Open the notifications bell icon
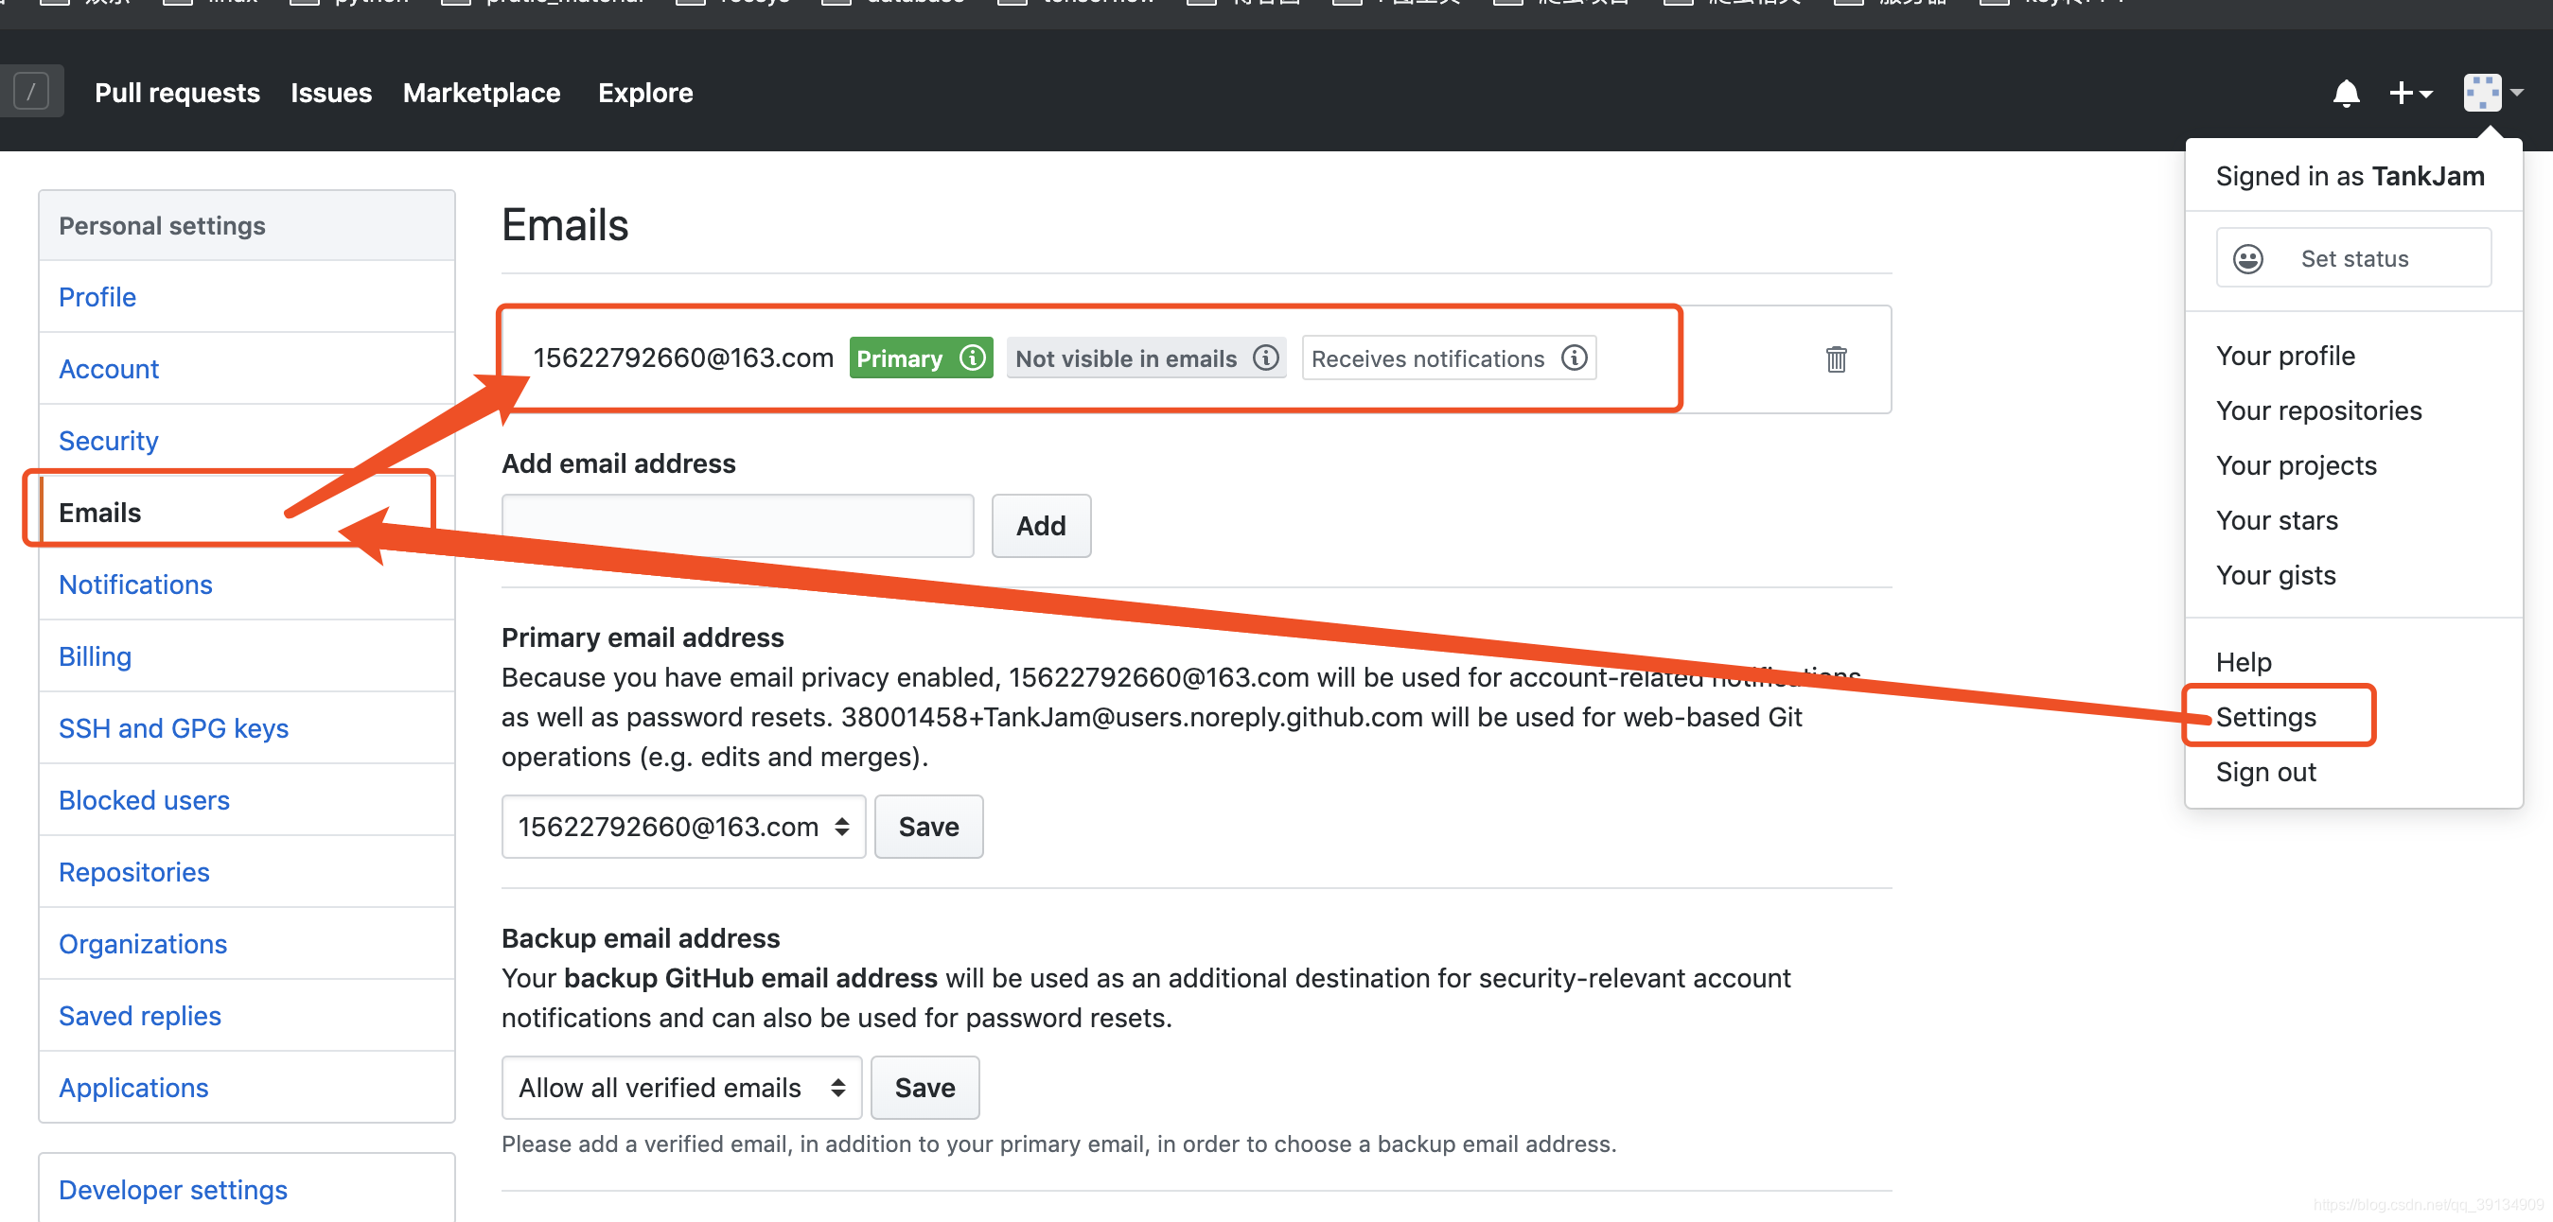Viewport: 2553px width, 1222px height. pyautogui.click(x=2346, y=93)
